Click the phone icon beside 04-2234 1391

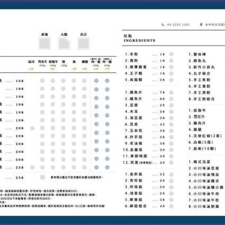(163, 25)
